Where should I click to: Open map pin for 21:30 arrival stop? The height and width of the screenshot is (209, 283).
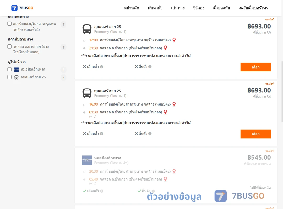tap(165, 48)
